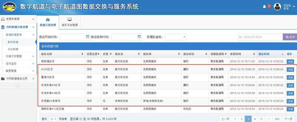Open 详细 for #255红浮 row
The height and width of the screenshot is (122, 297).
(290, 70)
